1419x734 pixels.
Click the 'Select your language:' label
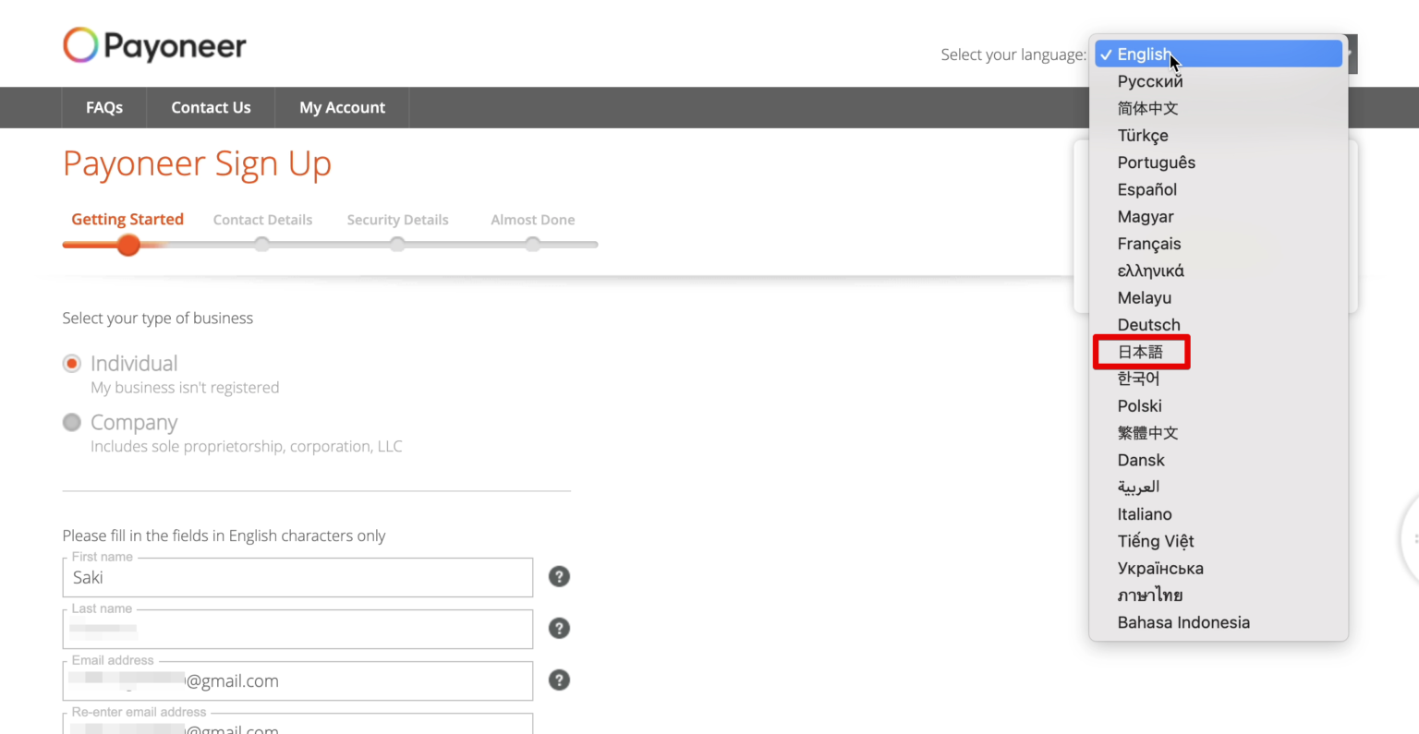pyautogui.click(x=1013, y=54)
